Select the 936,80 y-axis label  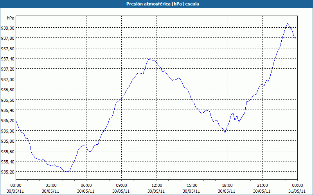pos(7,90)
